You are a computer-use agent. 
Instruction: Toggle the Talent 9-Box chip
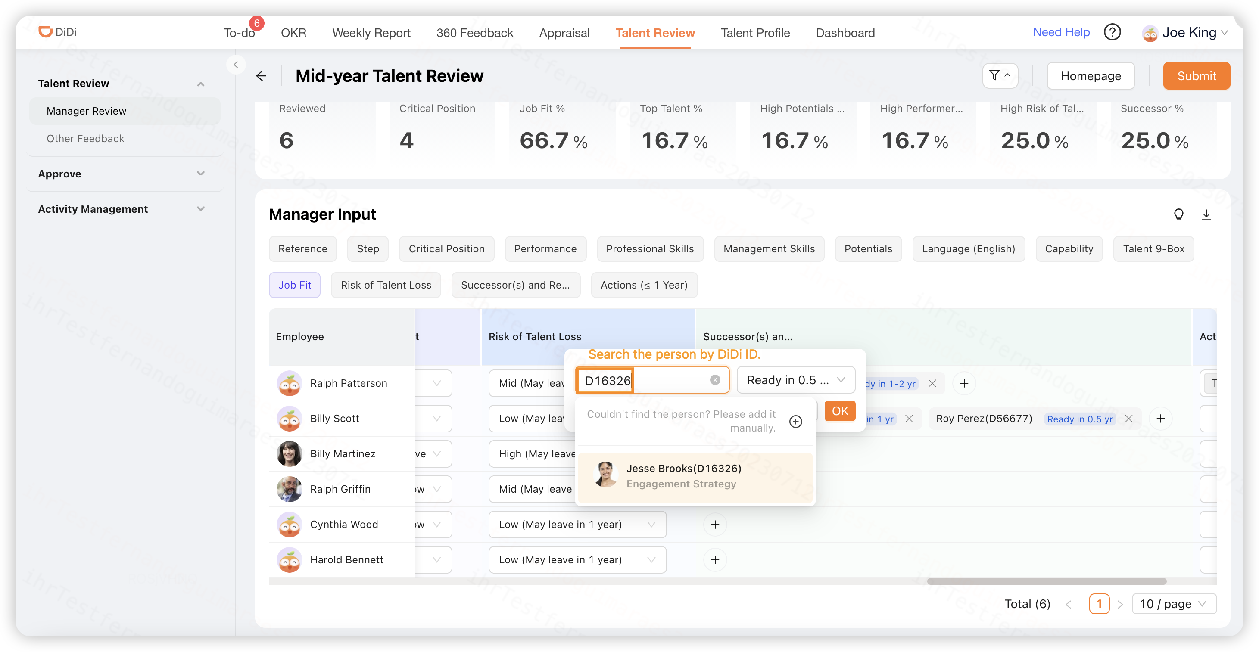pos(1153,248)
